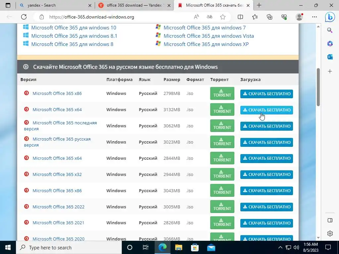Click the 3005MB size cell
This screenshot has width=339, height=254.
coord(172,207)
